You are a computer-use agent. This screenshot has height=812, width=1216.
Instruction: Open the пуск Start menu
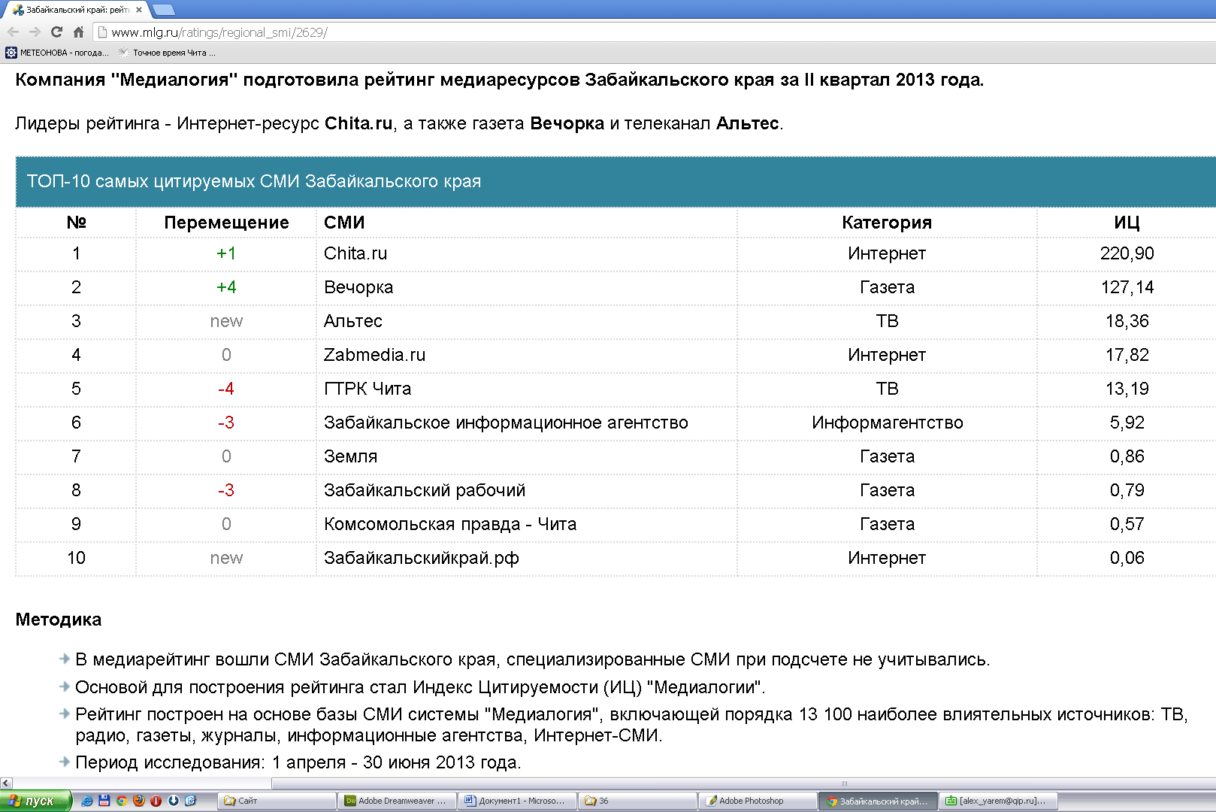click(x=35, y=801)
